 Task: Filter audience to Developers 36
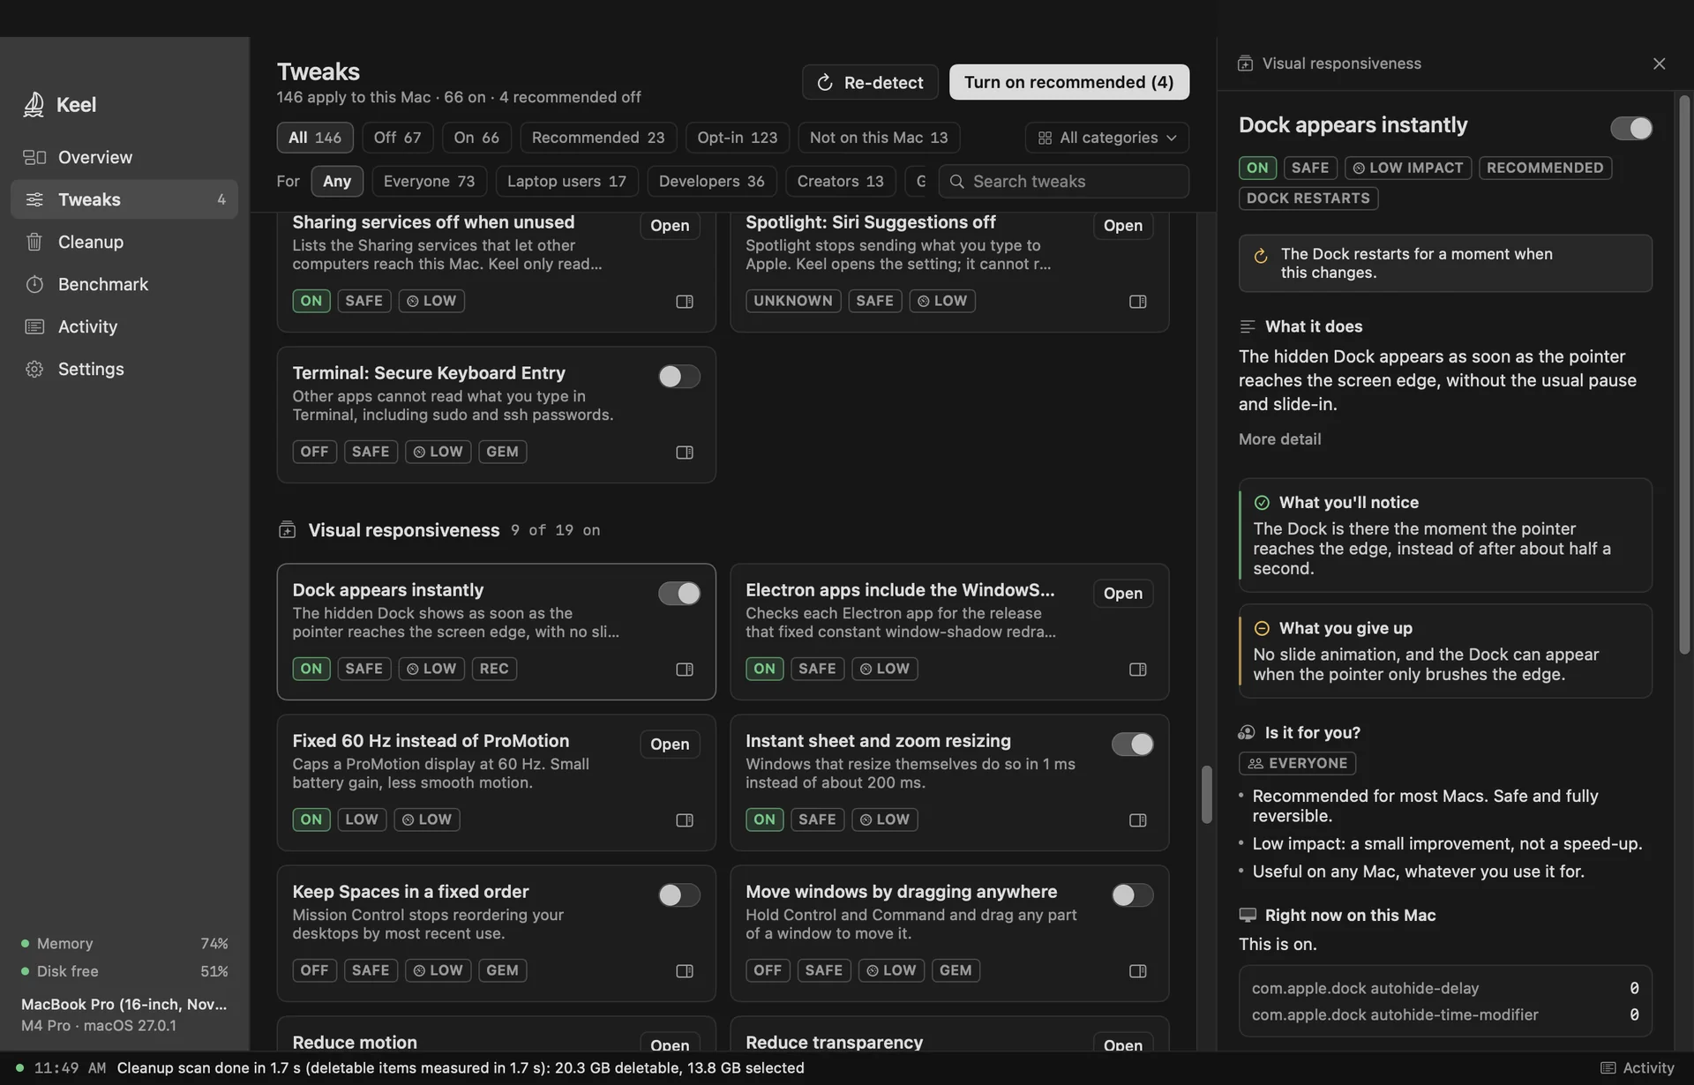click(712, 181)
